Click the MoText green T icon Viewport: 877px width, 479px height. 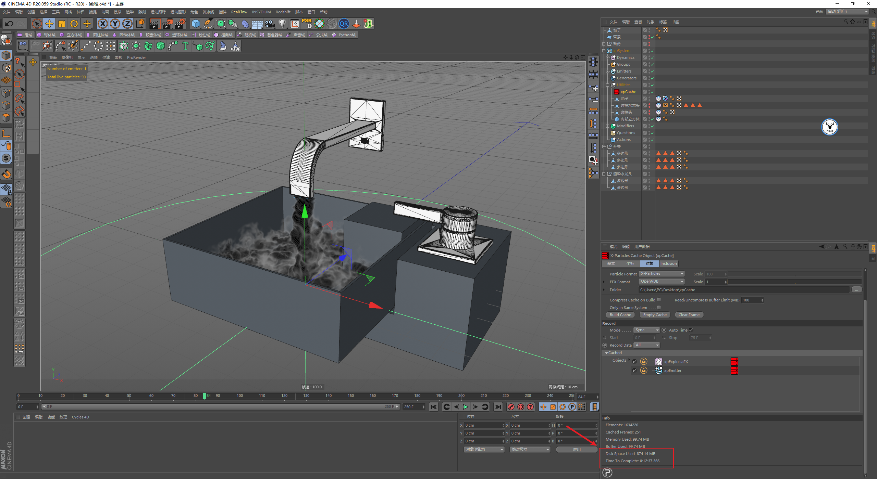pyautogui.click(x=185, y=46)
